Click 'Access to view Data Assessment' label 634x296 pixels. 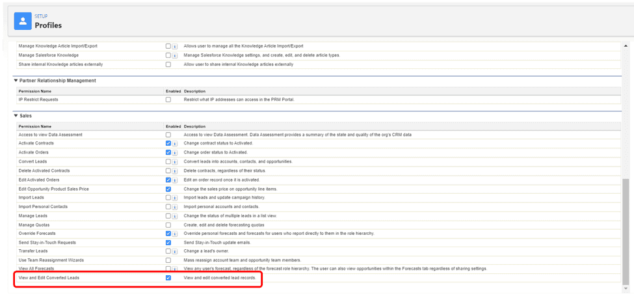tap(50, 135)
